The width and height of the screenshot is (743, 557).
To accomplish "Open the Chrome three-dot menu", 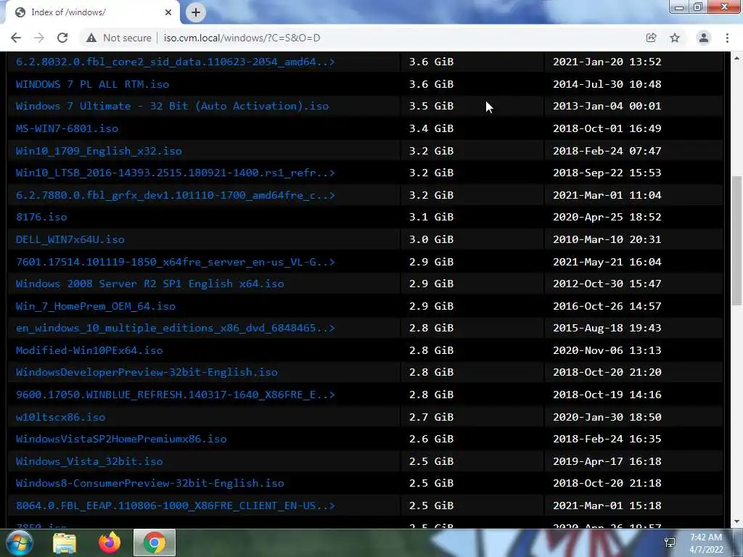I will pos(727,38).
